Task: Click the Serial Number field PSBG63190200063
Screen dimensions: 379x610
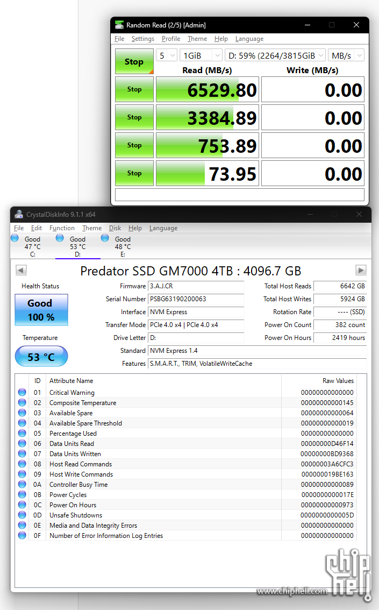Action: (196, 299)
